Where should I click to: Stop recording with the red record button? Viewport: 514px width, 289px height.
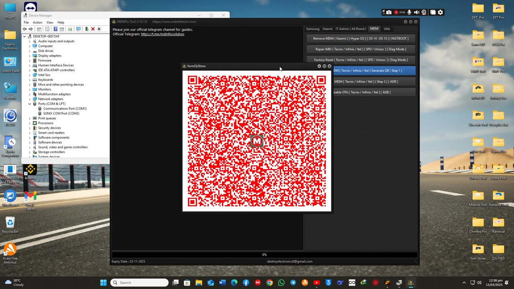396,12
